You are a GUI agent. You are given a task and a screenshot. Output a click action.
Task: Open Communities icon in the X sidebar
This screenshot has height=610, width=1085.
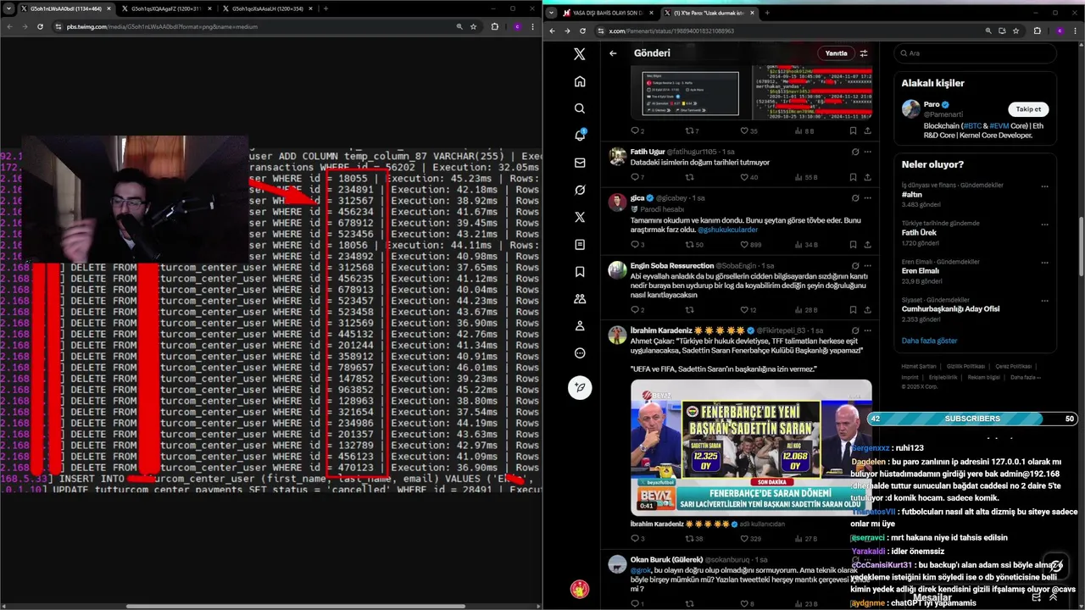click(580, 298)
